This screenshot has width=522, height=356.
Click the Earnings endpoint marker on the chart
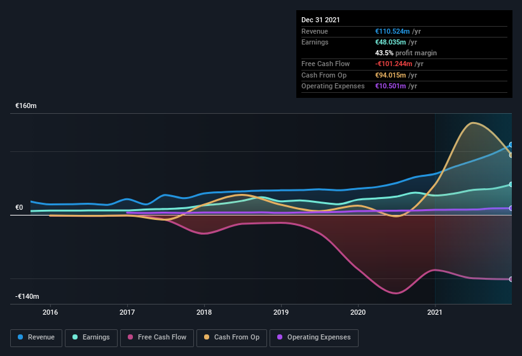point(511,184)
